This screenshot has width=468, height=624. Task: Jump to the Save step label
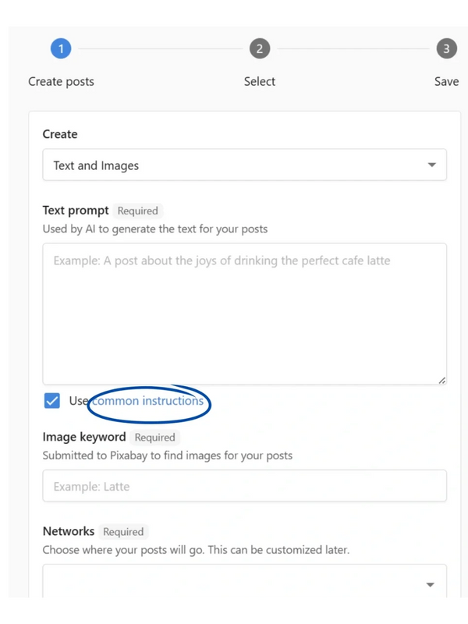(446, 81)
